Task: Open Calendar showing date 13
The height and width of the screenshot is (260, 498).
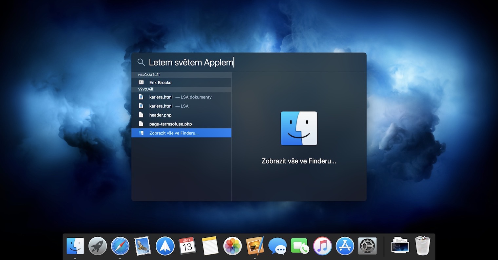Action: tap(187, 246)
